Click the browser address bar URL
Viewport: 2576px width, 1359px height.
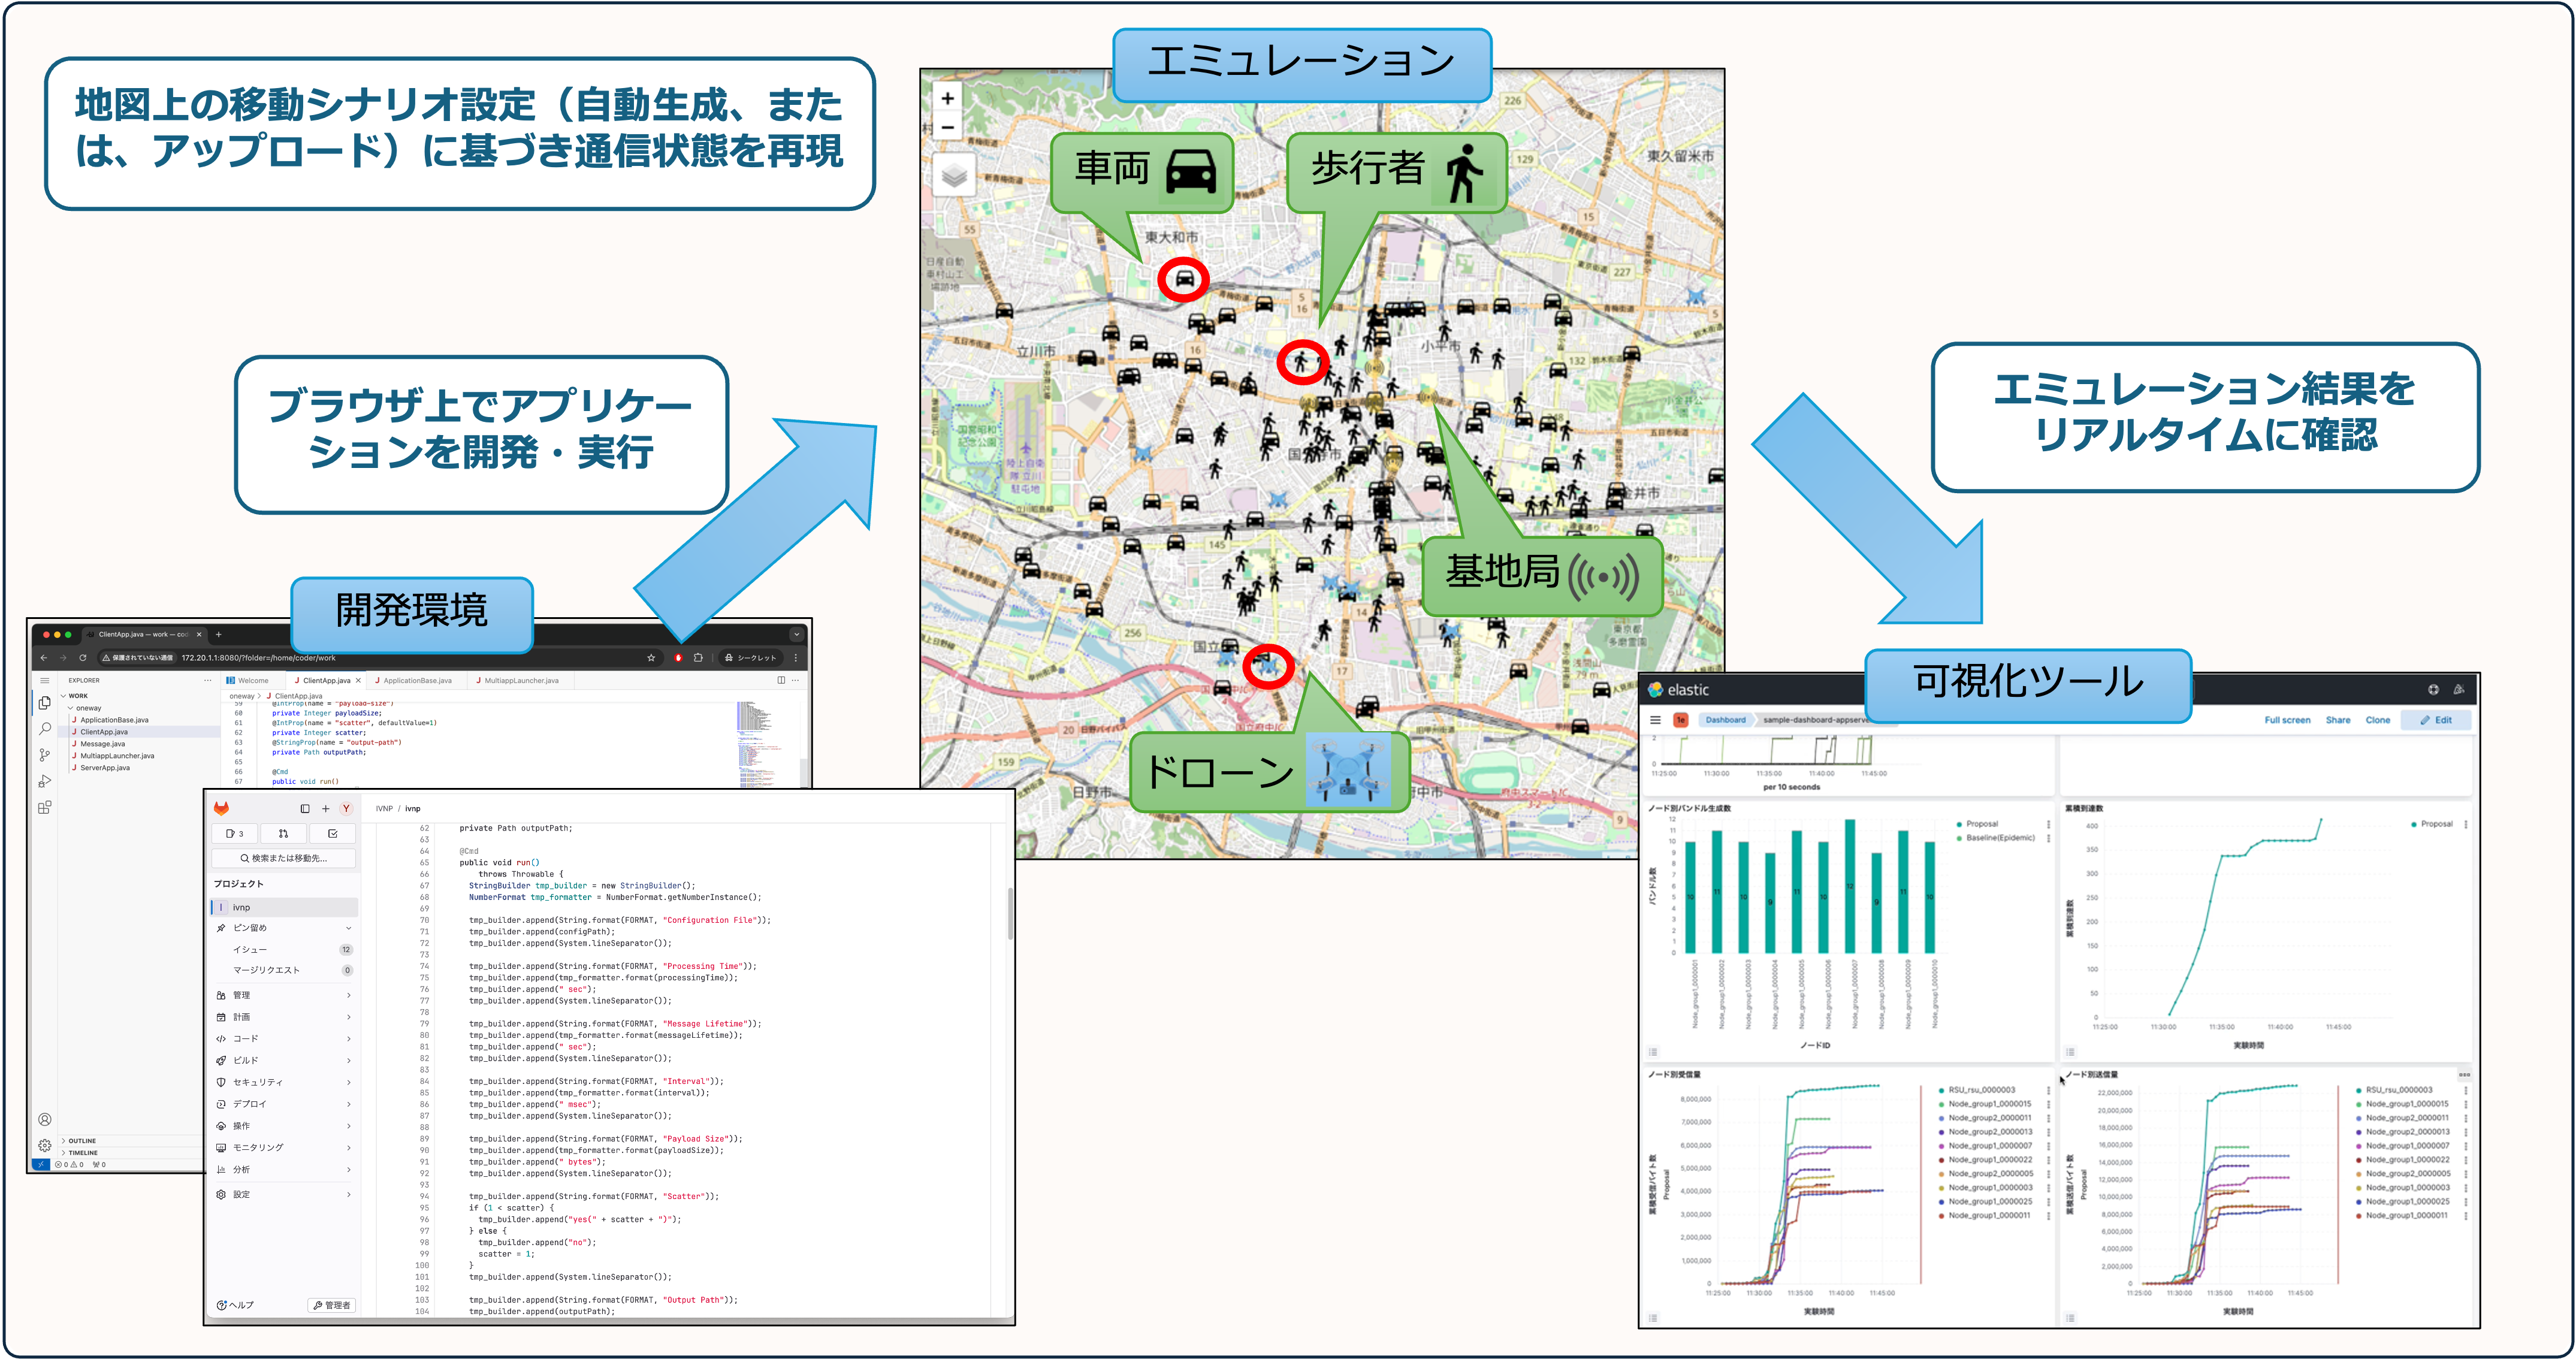pos(258,658)
